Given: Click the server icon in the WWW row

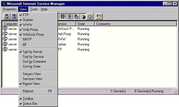Looking at the screenshot, I should (x=5, y=39).
